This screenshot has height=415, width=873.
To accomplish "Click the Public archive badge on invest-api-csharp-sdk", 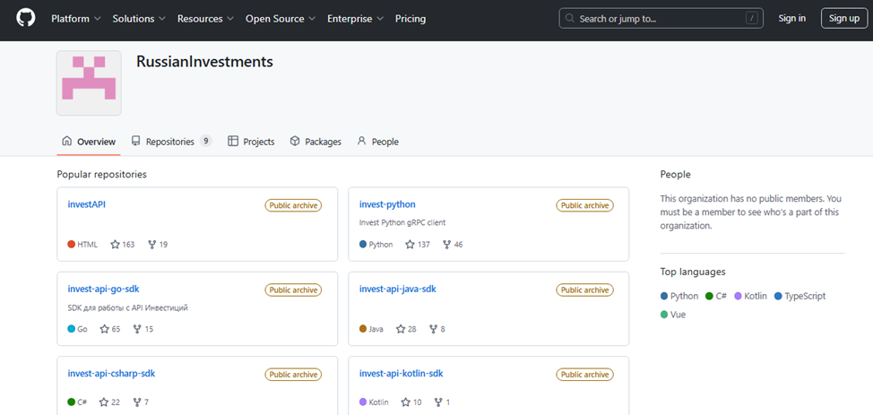I will 293,375.
